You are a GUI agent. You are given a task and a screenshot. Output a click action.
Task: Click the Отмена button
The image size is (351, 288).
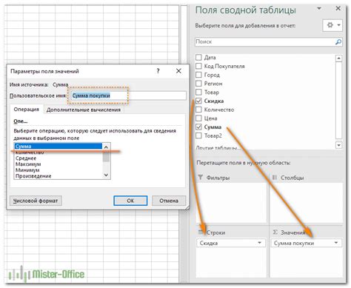tap(169, 201)
